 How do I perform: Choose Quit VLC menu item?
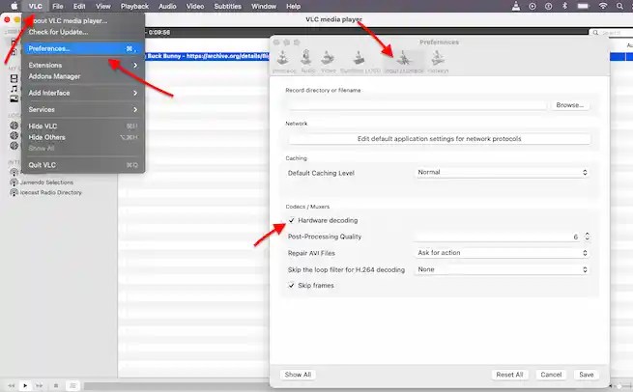[x=83, y=165]
